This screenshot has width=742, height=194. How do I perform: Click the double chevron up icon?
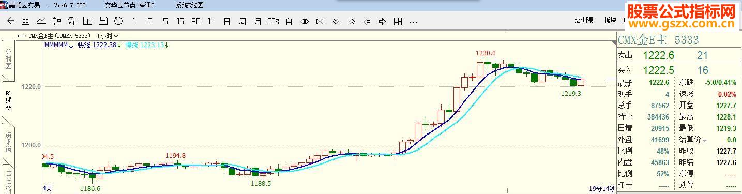351,21
